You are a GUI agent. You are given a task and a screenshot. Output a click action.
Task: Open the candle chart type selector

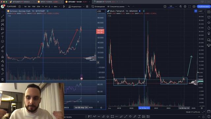64,7
